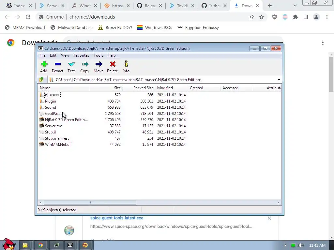The image size is (334, 250).
Task: Select the Stub.il file
Action: click(50, 132)
